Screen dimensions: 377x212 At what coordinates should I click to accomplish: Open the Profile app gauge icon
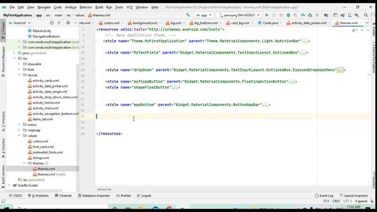[303, 15]
